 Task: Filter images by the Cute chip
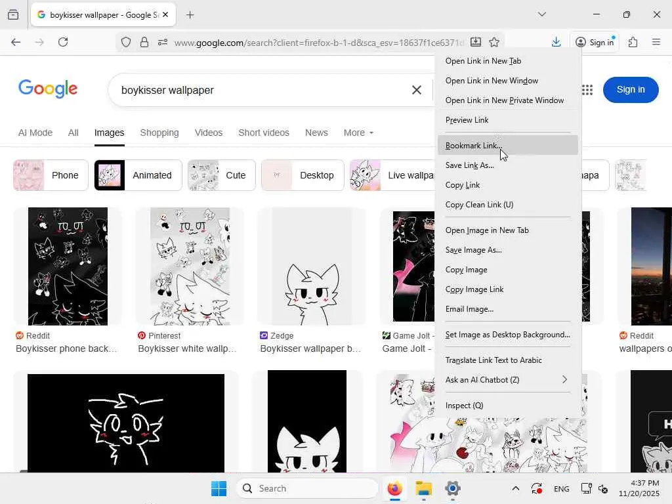(222, 175)
